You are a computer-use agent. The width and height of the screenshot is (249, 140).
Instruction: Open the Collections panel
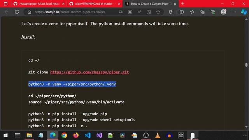pos(202,12)
